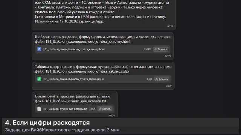Screen dimensions: 241x135
Task: Click the 02:39 timestamp of the XLSX table message
Action: coord(169,86)
